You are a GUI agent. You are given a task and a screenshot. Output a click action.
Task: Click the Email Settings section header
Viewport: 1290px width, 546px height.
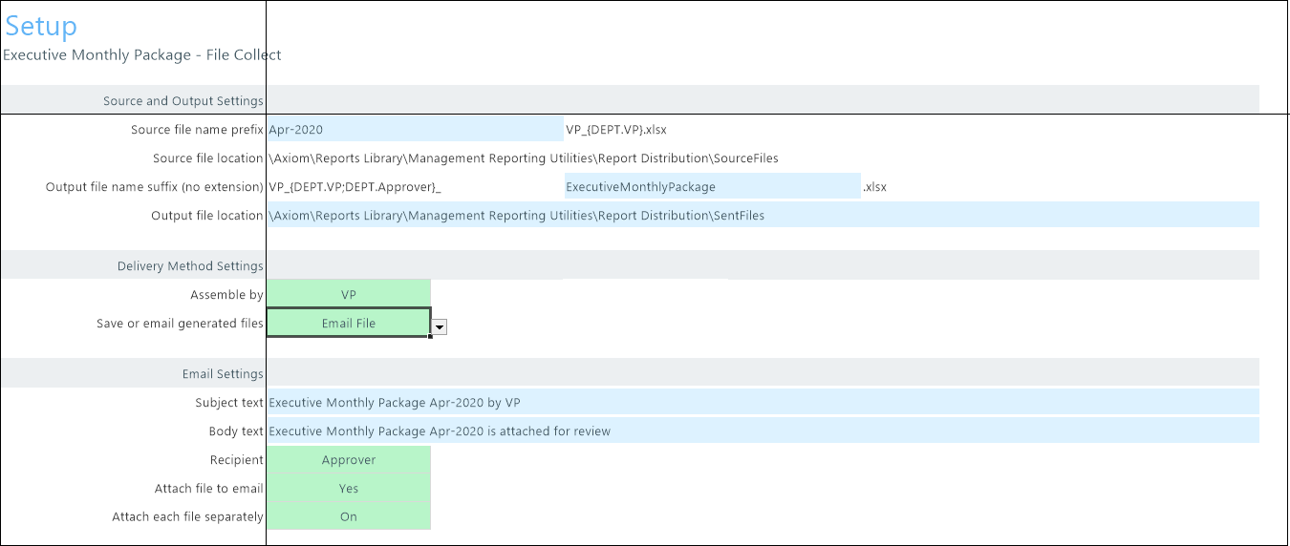coord(223,373)
